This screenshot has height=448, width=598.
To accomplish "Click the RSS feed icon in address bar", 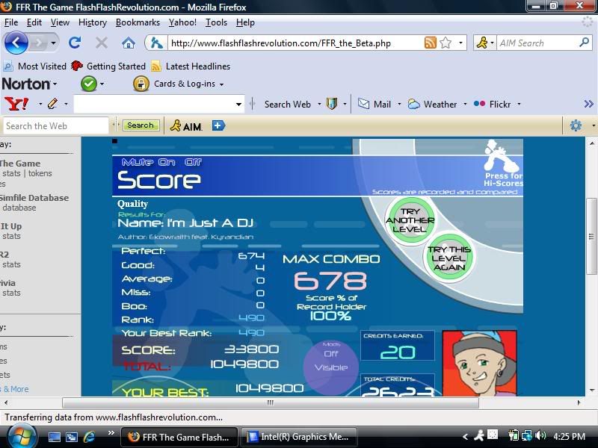I will 430,43.
